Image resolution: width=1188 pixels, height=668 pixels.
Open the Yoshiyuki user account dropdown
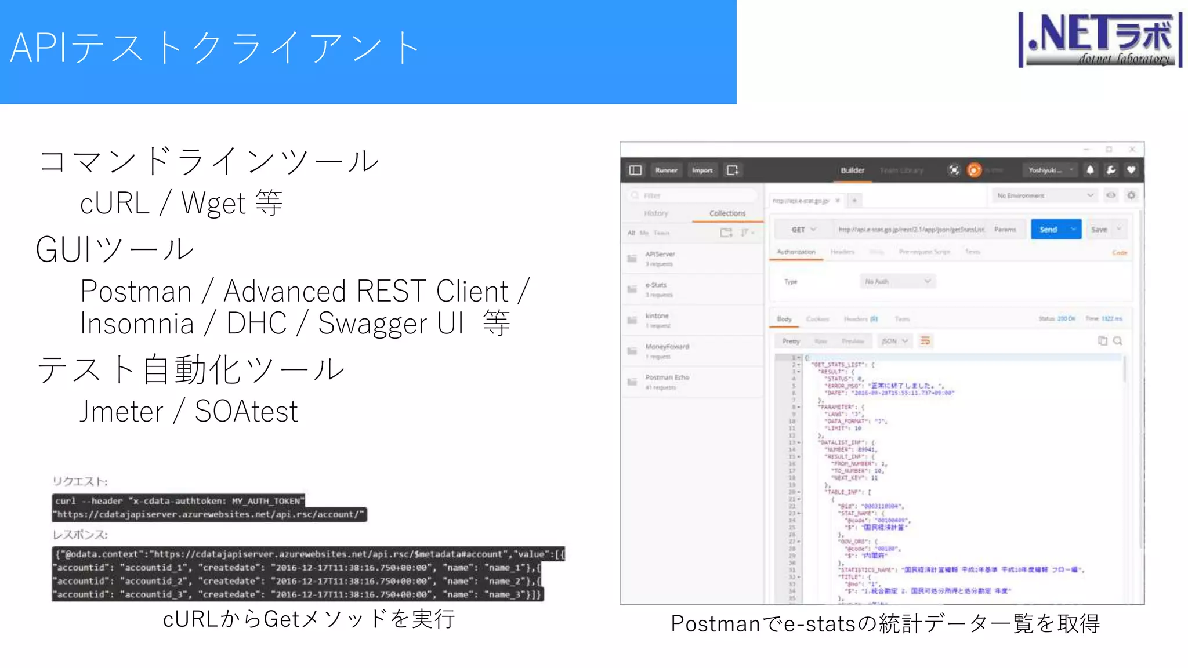[1049, 170]
